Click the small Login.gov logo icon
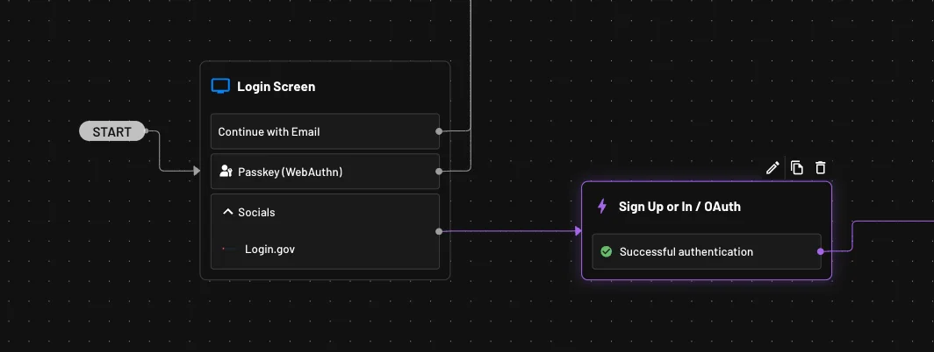The image size is (934, 352). 225,250
